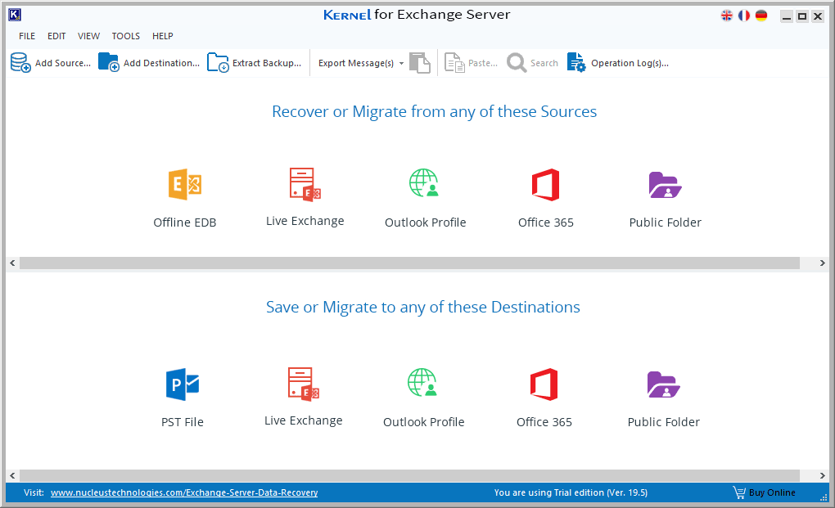Choose the Public Folder destination icon

pyautogui.click(x=664, y=384)
